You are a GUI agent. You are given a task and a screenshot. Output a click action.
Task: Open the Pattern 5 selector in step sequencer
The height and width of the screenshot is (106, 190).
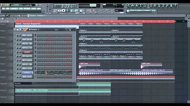35,29
